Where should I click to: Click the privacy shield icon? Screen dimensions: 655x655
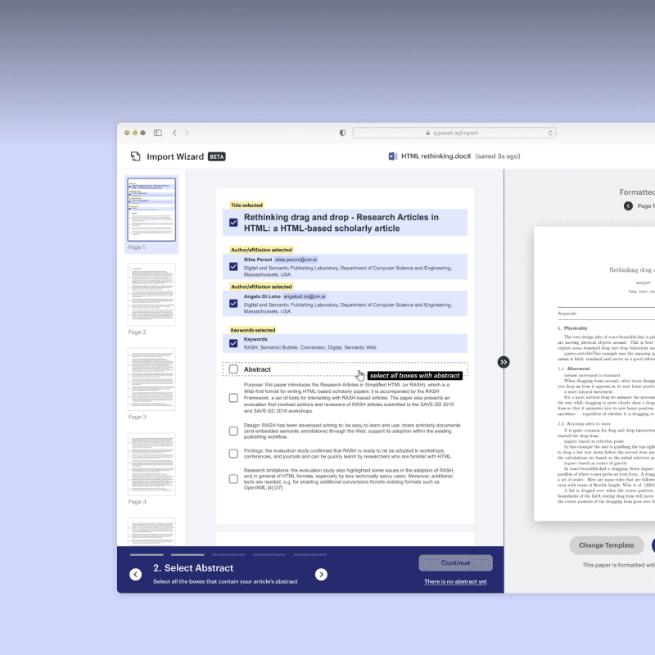[x=342, y=133]
